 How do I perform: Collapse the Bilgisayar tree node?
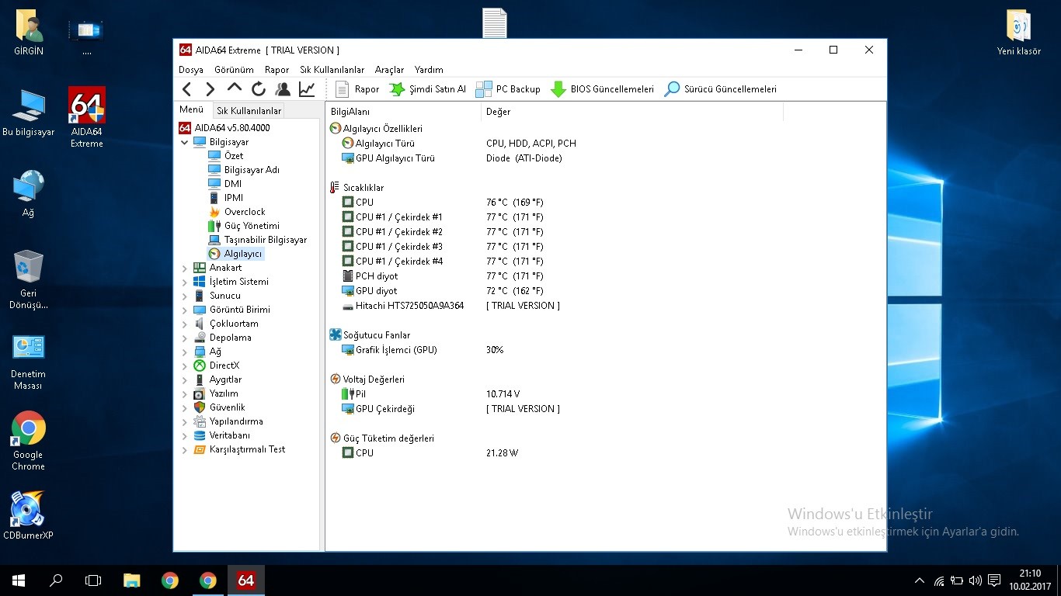click(x=184, y=143)
